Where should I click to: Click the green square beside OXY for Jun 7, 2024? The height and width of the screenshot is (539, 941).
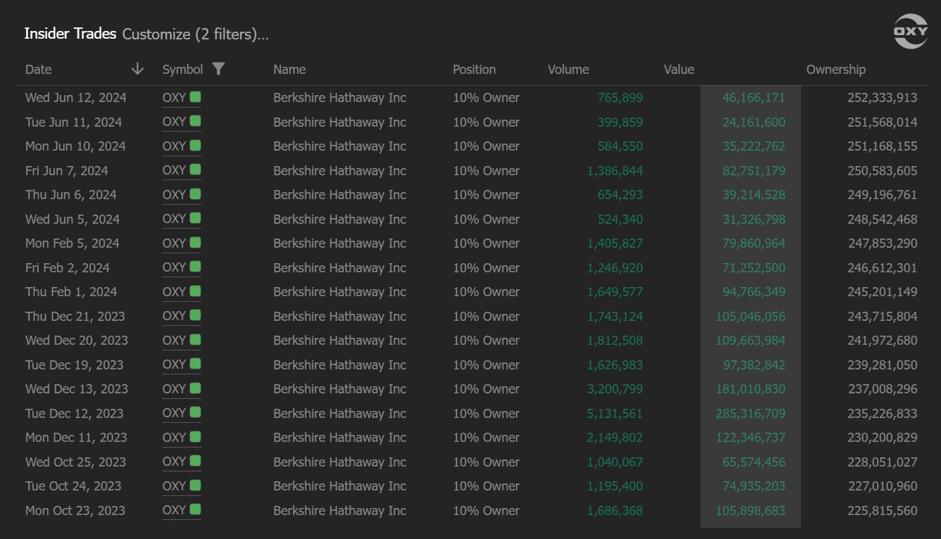click(x=195, y=170)
